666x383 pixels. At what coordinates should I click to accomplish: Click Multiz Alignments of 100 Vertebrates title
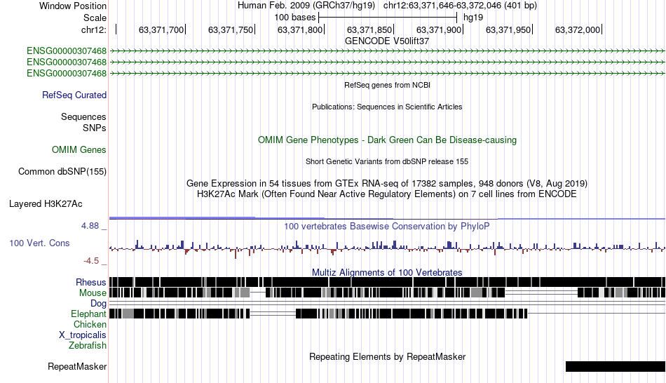(387, 272)
